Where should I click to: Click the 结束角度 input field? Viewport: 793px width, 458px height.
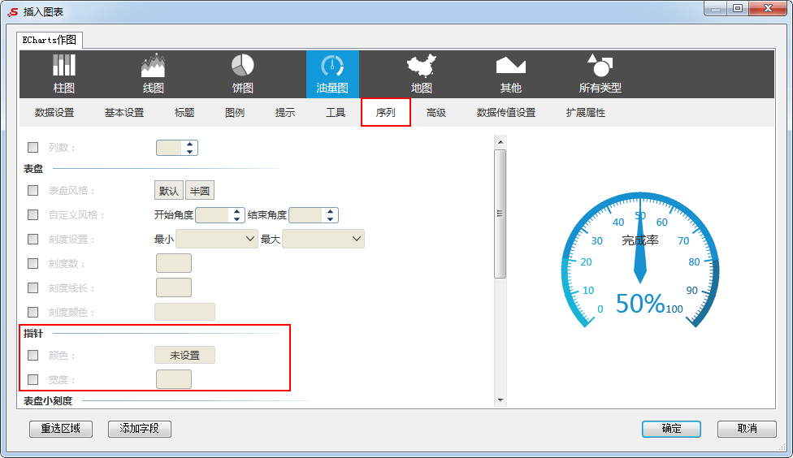307,215
